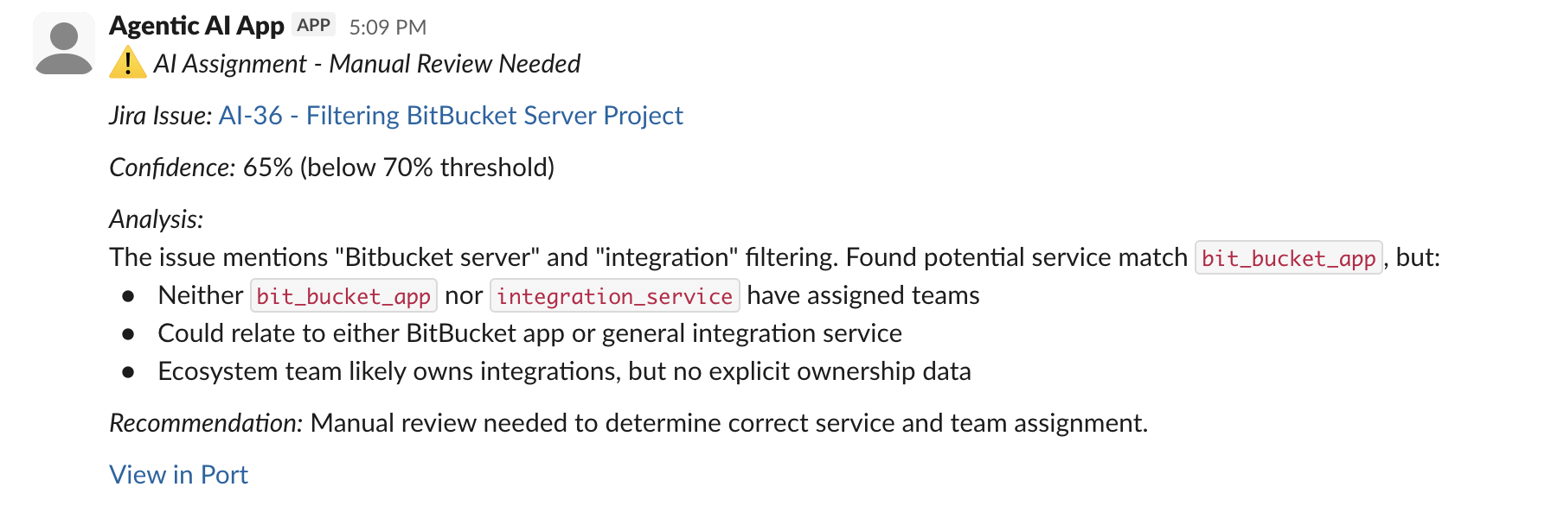Click the 'Analysis:' label
The image size is (1545, 525).
157,219
